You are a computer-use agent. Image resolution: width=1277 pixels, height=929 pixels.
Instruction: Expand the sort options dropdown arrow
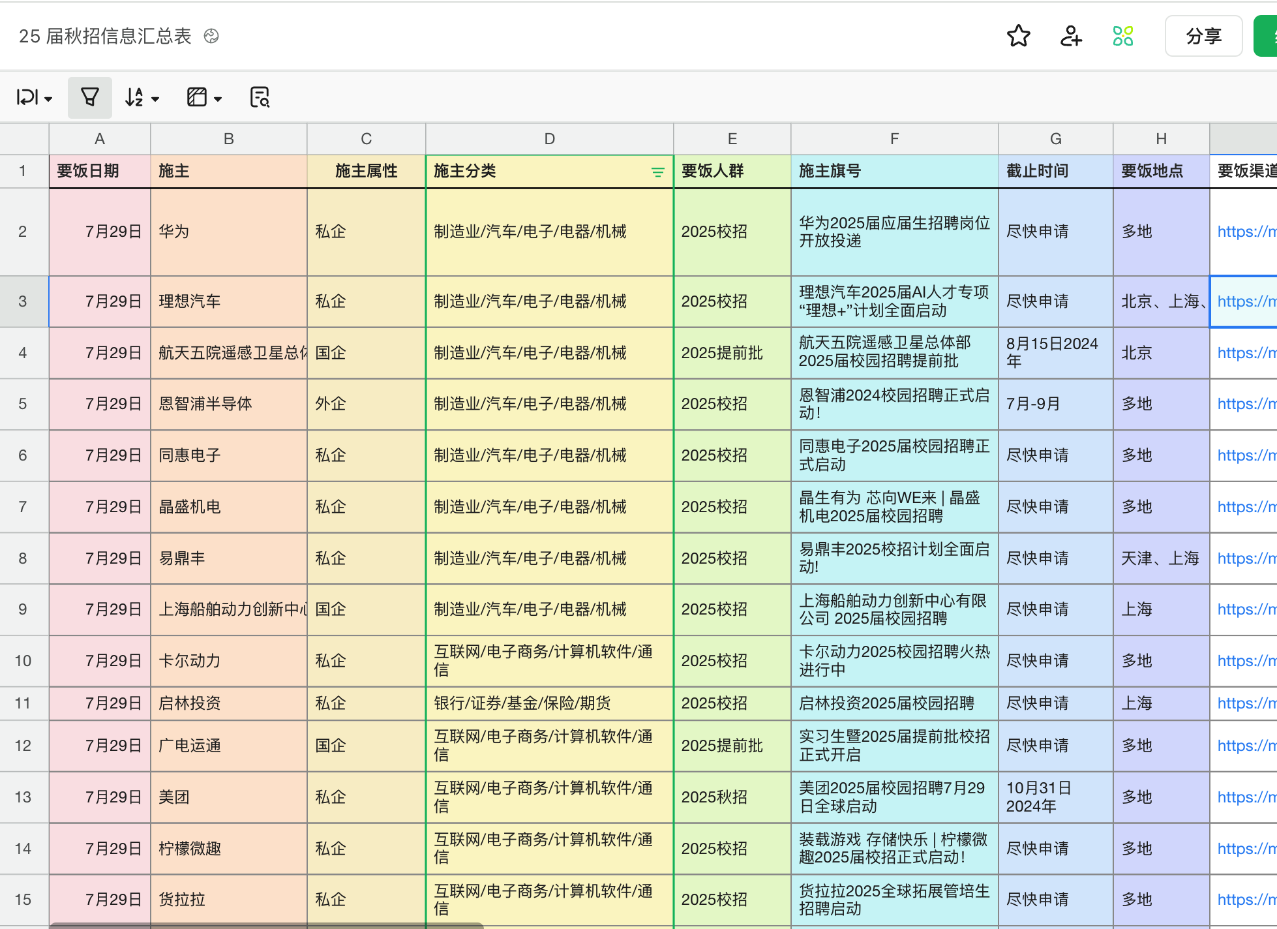pos(155,99)
